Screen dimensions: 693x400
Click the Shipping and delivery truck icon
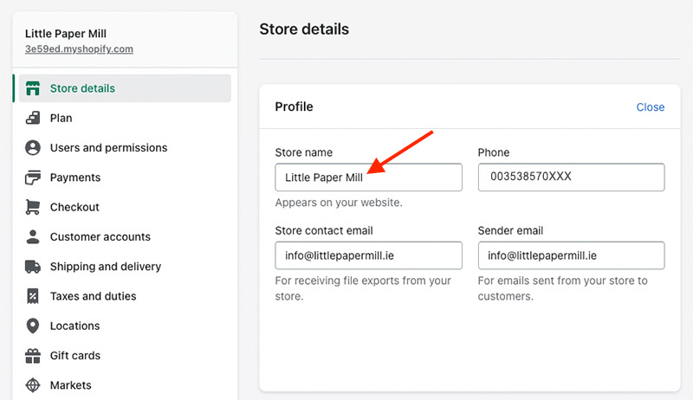pos(33,266)
